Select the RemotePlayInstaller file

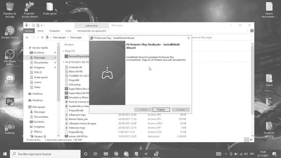77,56
